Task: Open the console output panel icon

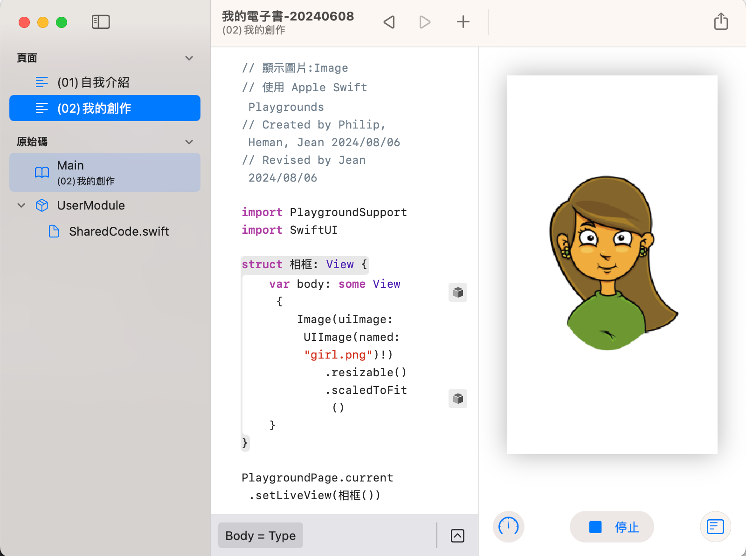Action: click(715, 527)
